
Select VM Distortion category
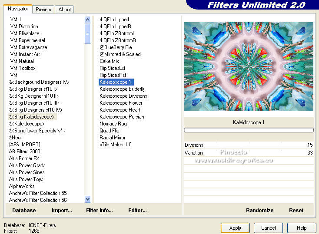point(24,26)
